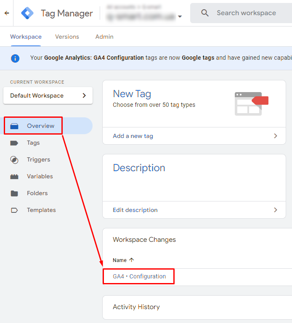Click the chevron next to Add a new tag
Screen dimensions: 292x323
coord(276,136)
